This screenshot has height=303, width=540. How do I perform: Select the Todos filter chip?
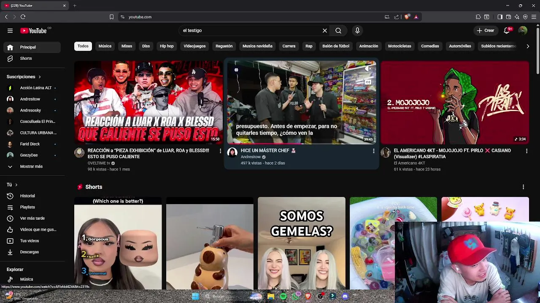click(x=83, y=46)
